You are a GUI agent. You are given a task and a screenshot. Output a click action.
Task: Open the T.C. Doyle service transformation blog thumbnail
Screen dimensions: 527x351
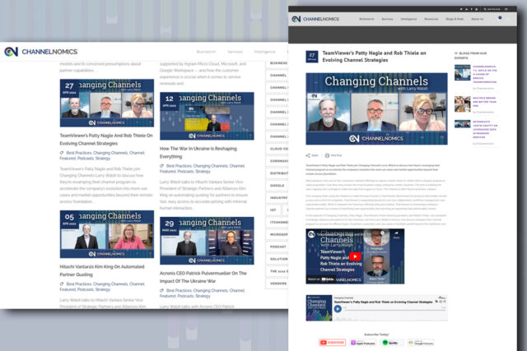click(x=463, y=73)
